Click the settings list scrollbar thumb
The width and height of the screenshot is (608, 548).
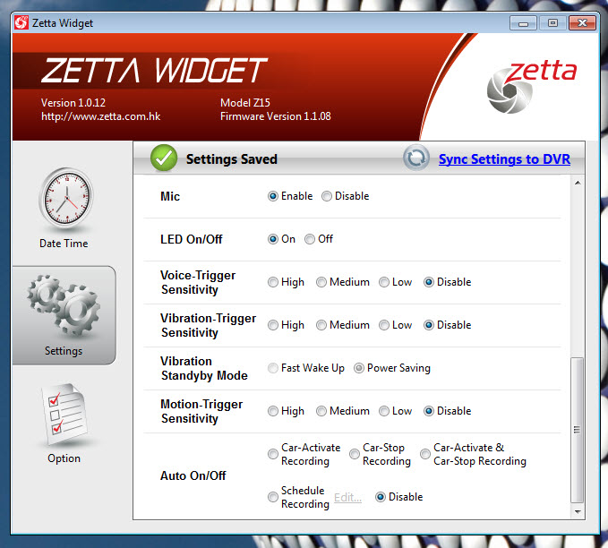point(577,430)
